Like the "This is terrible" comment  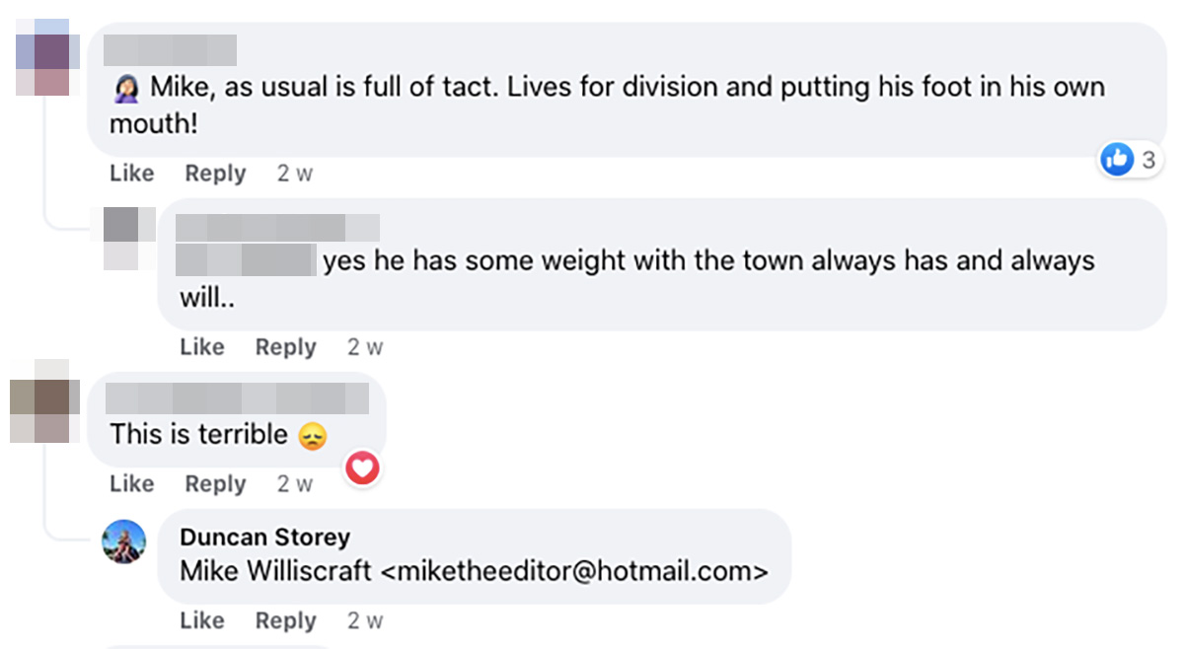pos(131,483)
